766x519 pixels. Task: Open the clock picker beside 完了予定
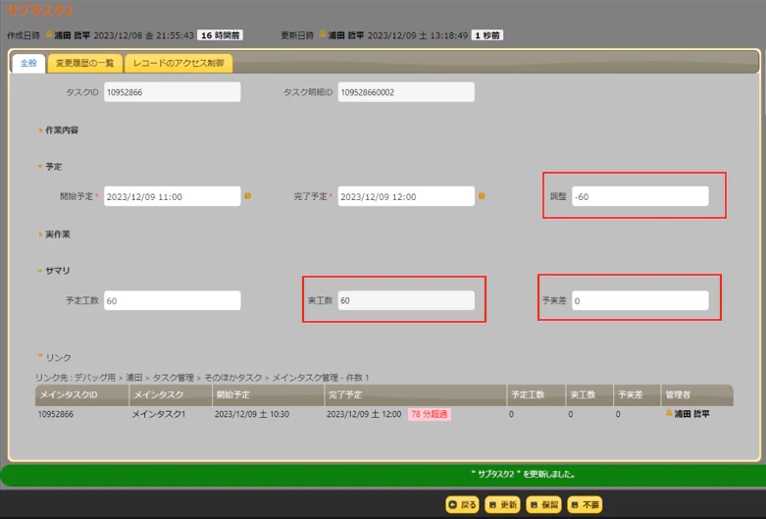point(482,196)
